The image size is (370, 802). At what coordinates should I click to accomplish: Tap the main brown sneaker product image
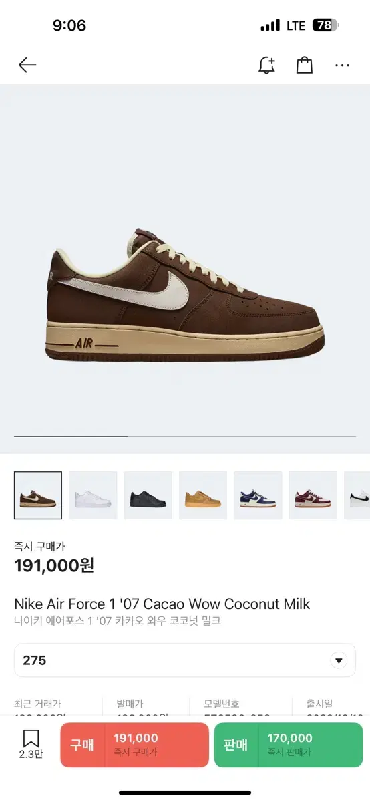pos(185,296)
